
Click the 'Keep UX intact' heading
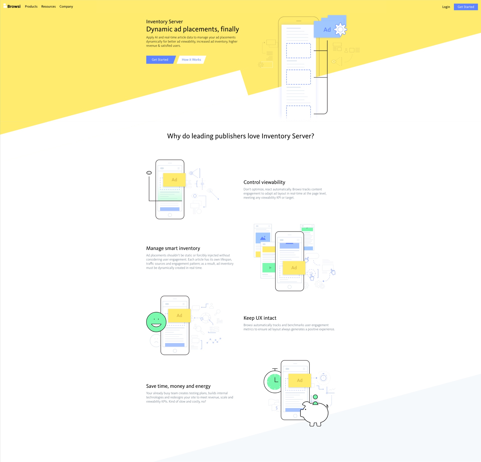(x=260, y=318)
